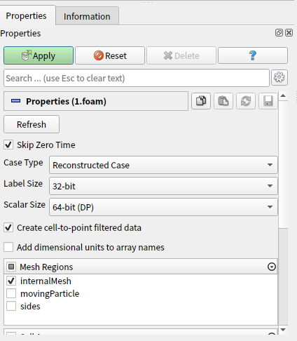The width and height of the screenshot is (297, 341).
Task: Switch to the Information tab
Action: (87, 16)
